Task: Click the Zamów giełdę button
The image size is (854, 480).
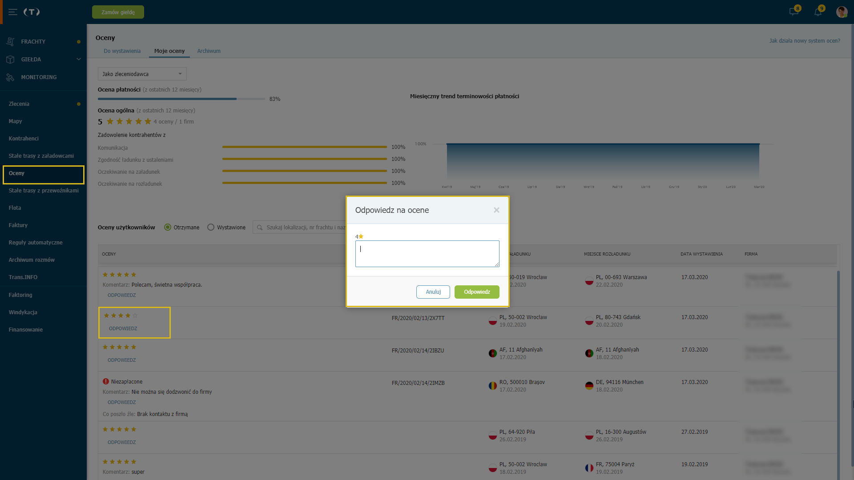Action: click(x=118, y=12)
